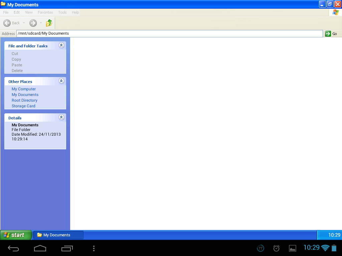Click the address bar path field
Screen dimensions: 342x256
point(169,34)
